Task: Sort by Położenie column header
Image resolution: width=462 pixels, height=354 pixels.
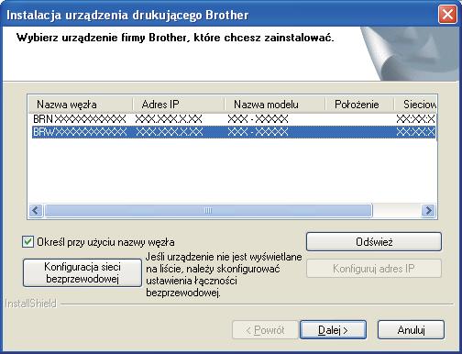Action: (x=359, y=105)
